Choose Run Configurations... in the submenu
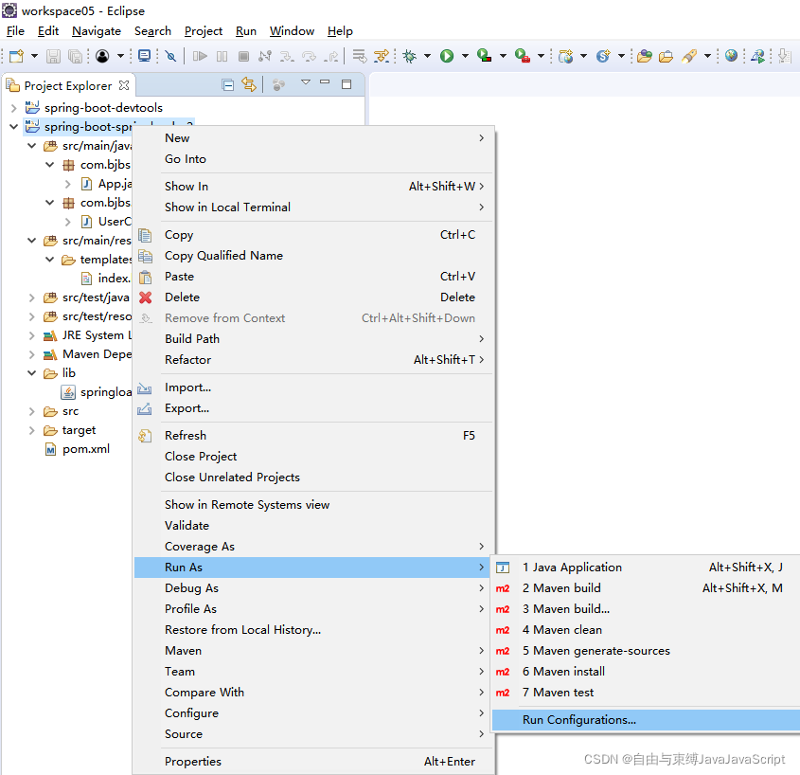 [x=646, y=719]
